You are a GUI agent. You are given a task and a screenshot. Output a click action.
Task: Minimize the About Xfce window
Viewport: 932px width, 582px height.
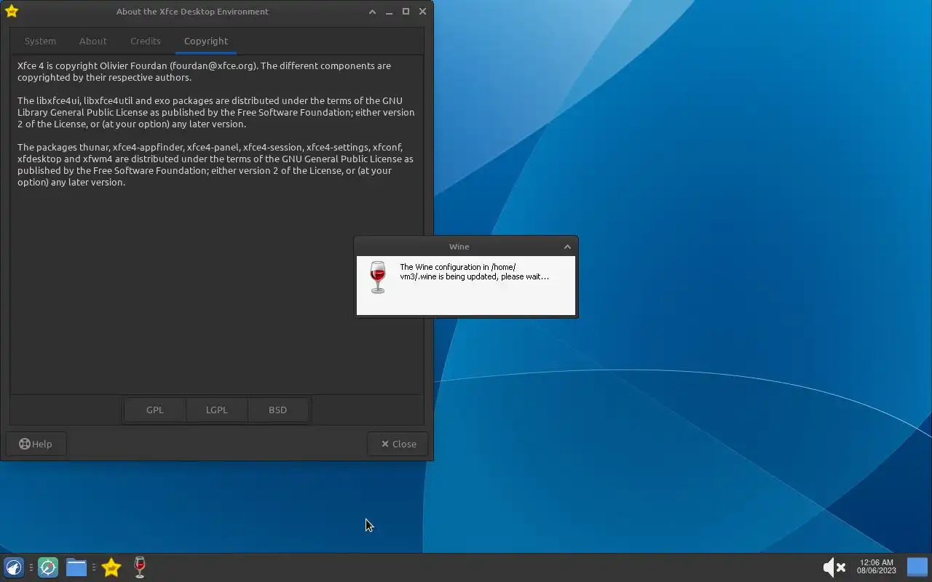tap(389, 11)
